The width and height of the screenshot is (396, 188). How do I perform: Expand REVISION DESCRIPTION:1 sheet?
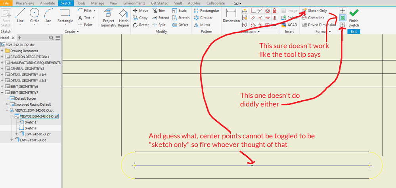pyautogui.click(x=2, y=57)
